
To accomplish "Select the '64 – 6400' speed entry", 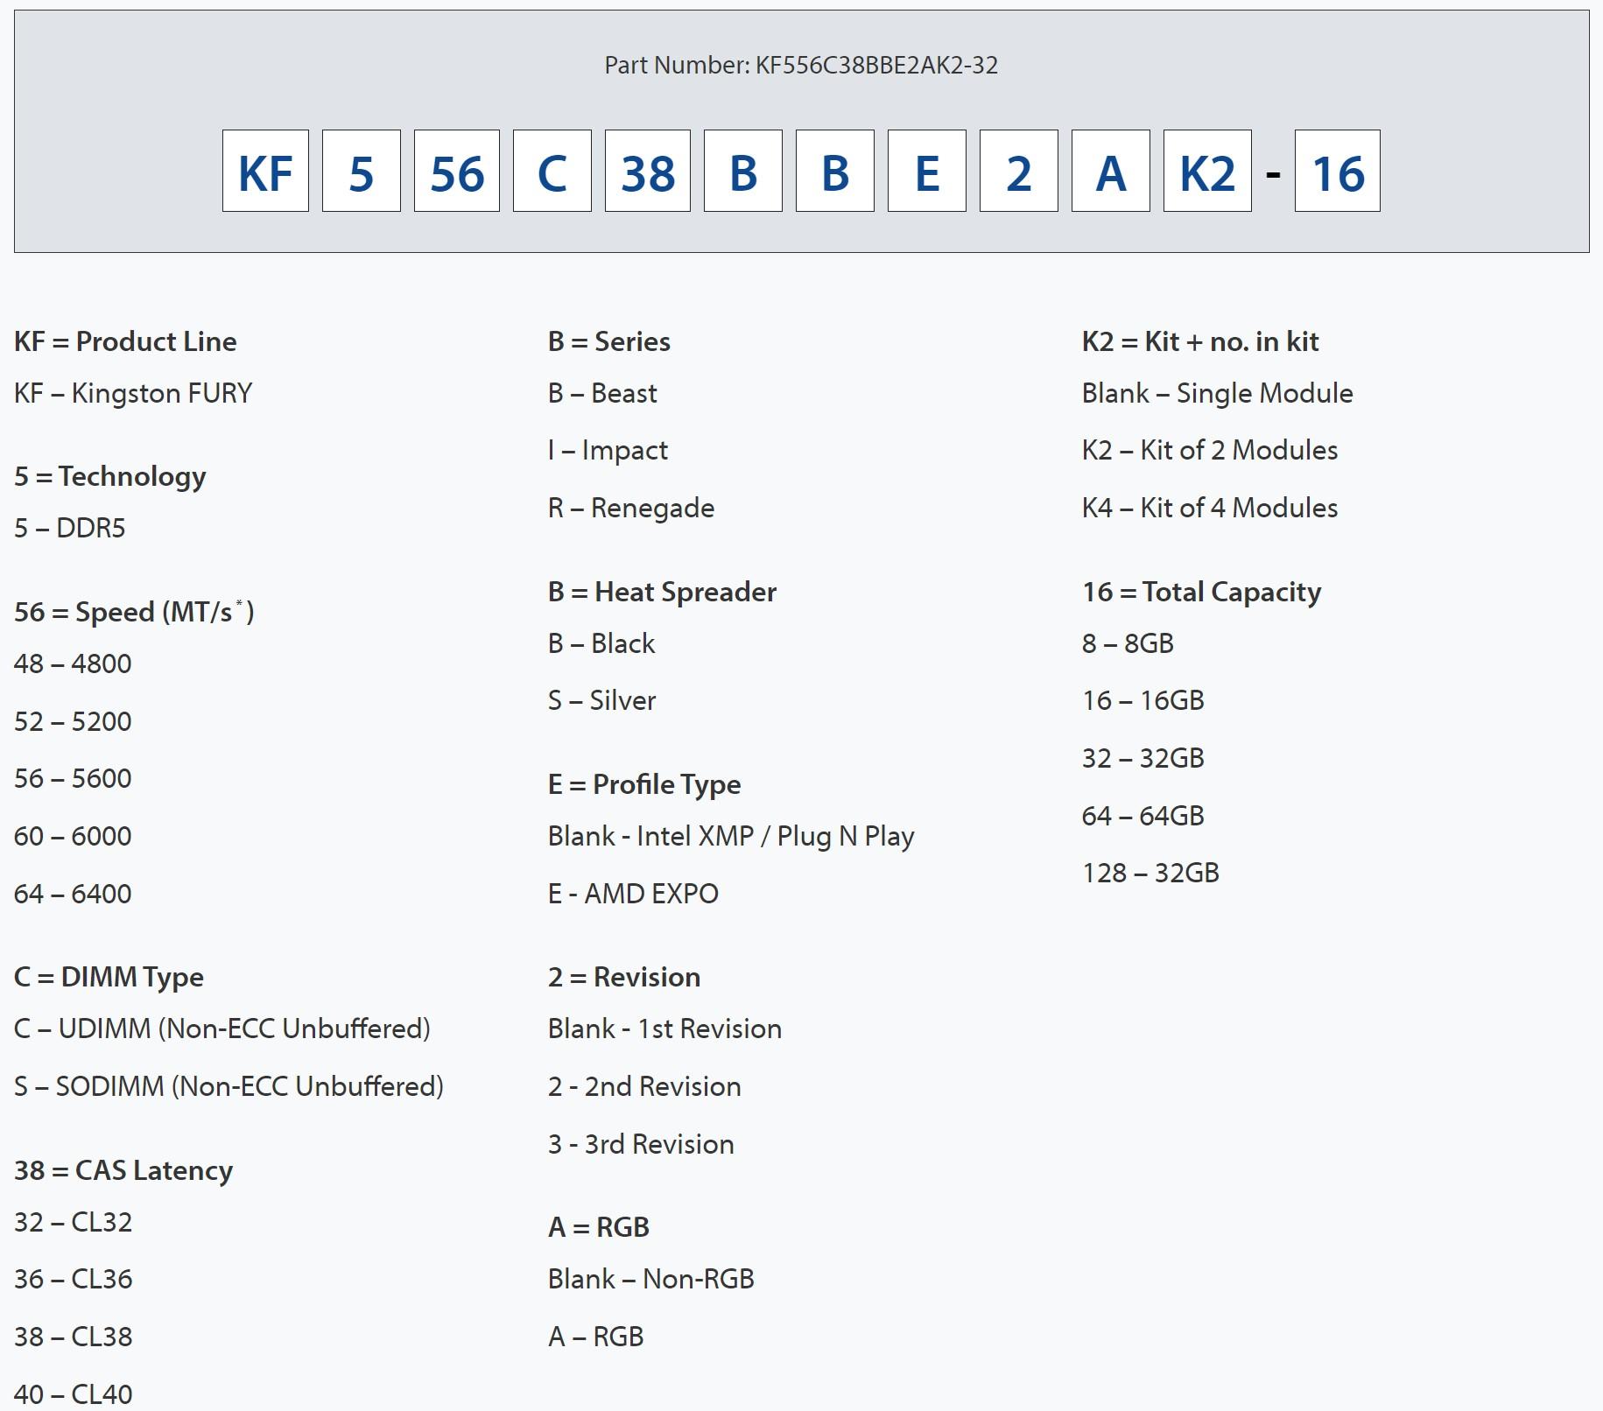I will 73,894.
